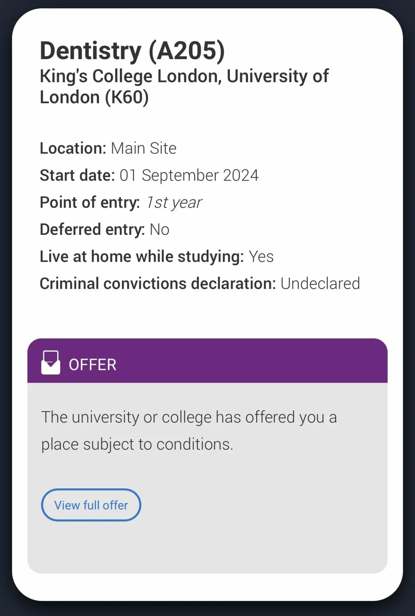The height and width of the screenshot is (616, 415).
Task: Click the Location: Main Site line
Action: pos(108,148)
